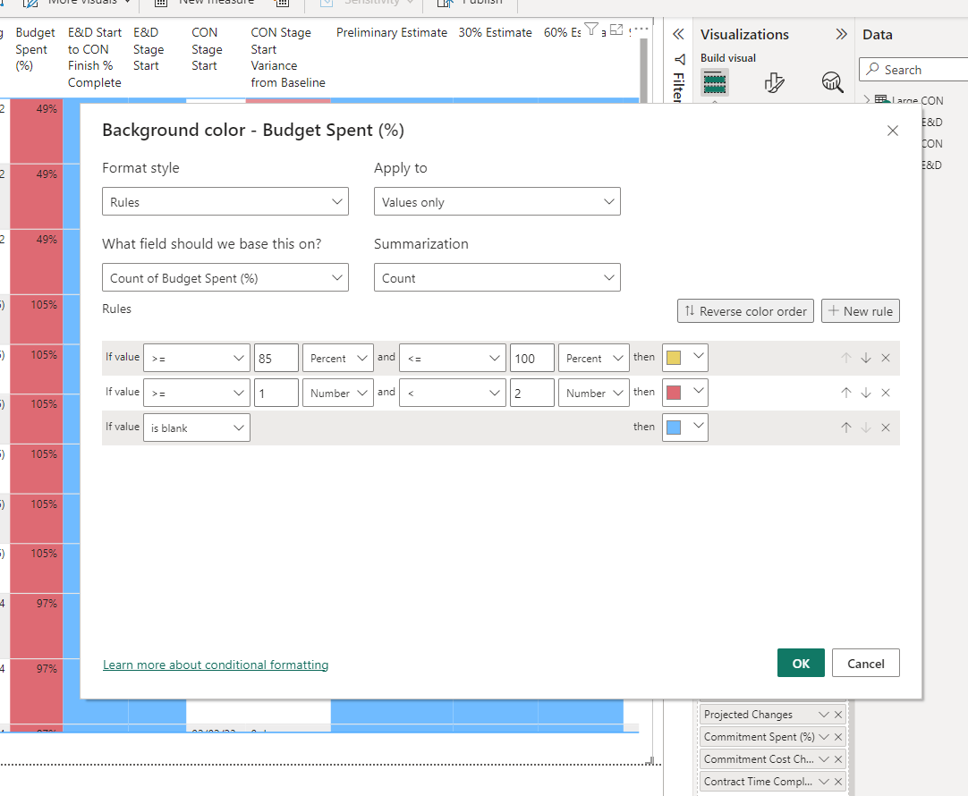Viewport: 968px width, 796px height.
Task: Move the is blank rule up
Action: [845, 427]
